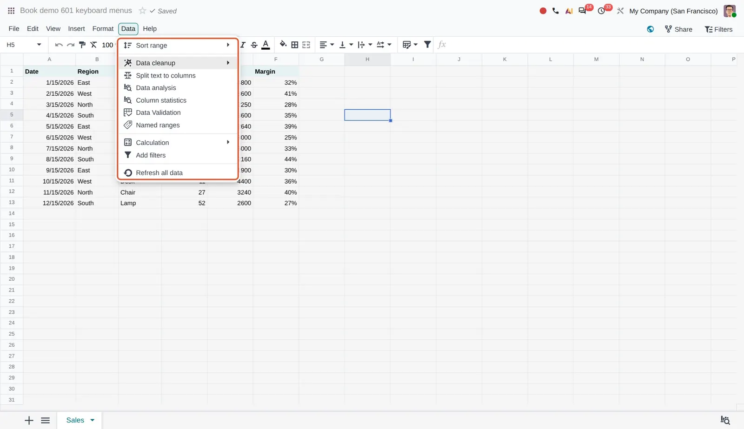This screenshot has height=429, width=744.
Task: Click the clear formatting icon
Action: point(93,45)
